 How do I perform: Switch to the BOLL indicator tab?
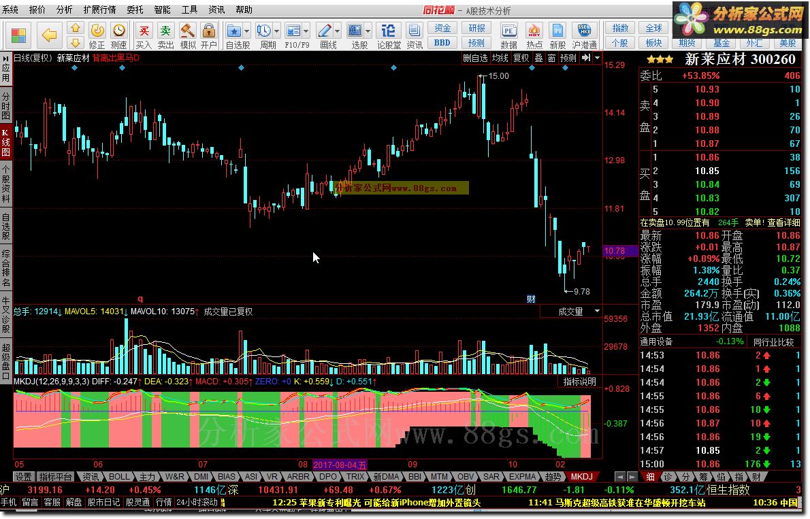pyautogui.click(x=119, y=476)
